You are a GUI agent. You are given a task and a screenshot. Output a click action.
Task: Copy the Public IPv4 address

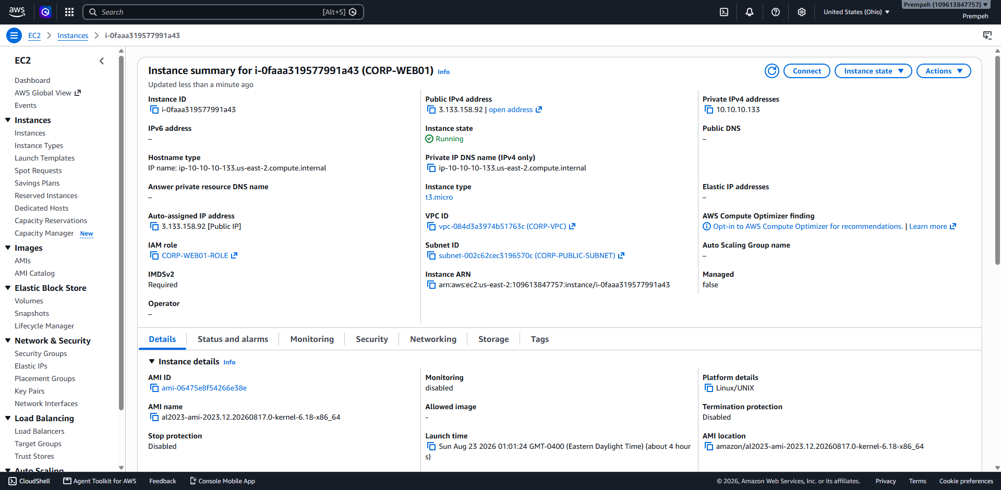pos(431,109)
